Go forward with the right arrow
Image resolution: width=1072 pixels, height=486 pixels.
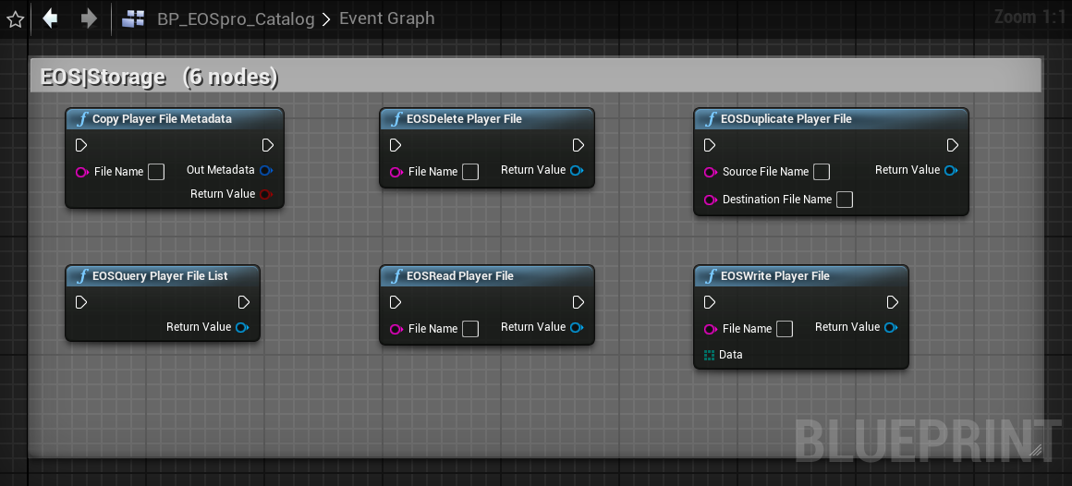pos(89,18)
